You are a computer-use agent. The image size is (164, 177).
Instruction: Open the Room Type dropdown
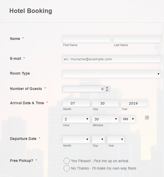(x=112, y=74)
